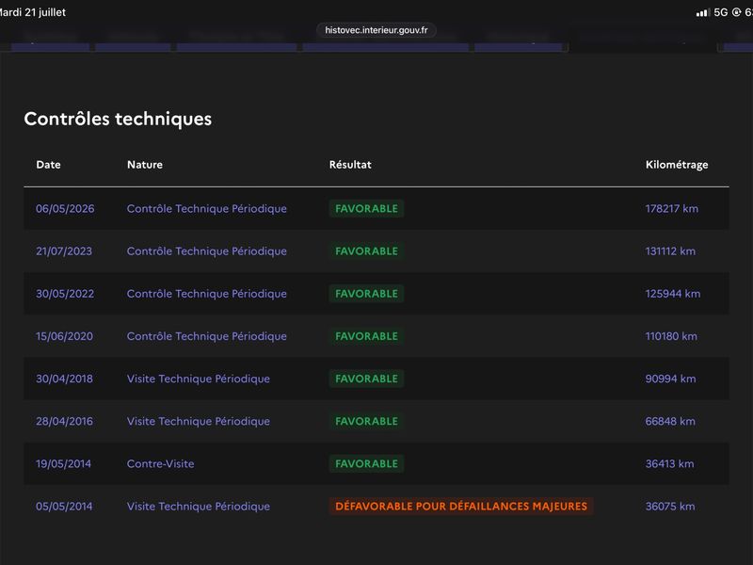The width and height of the screenshot is (753, 565).
Task: Select the 'Contrôles techniques' heading
Action: point(118,120)
